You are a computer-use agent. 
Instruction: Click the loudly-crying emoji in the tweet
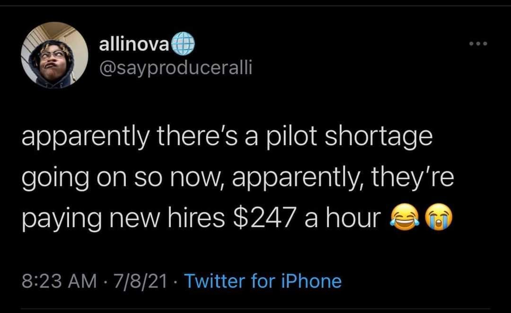[x=438, y=218]
